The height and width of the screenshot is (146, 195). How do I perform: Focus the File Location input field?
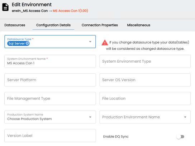[145, 98]
